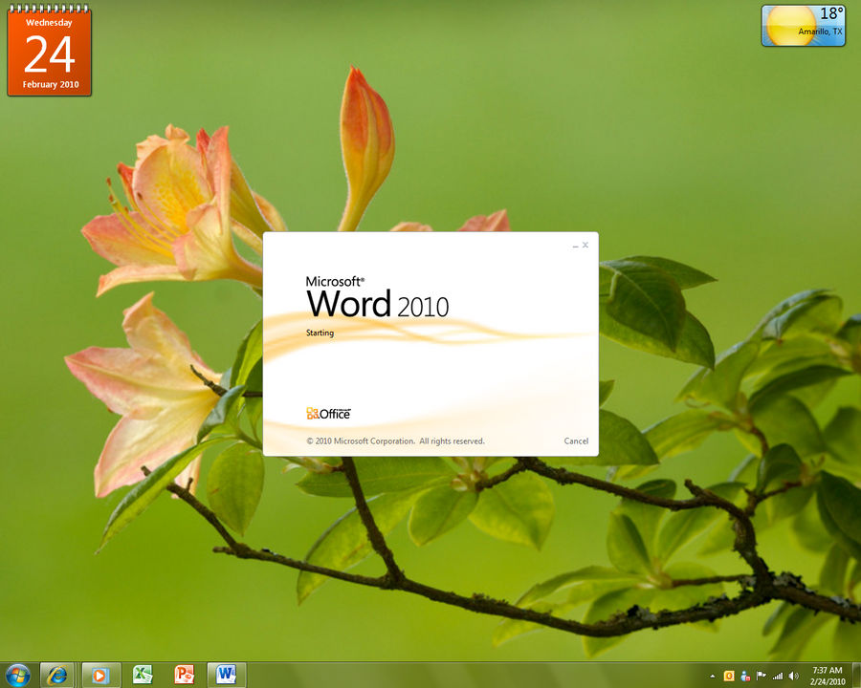
Task: Open Windows Media Player from taskbar
Action: click(100, 676)
